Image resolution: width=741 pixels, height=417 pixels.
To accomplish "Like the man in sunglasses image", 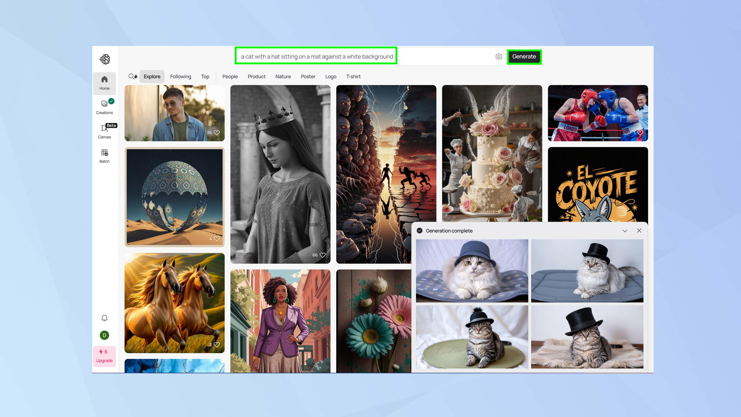I will [x=217, y=133].
